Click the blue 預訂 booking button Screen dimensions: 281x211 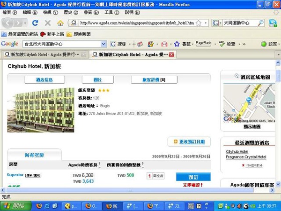(x=193, y=177)
